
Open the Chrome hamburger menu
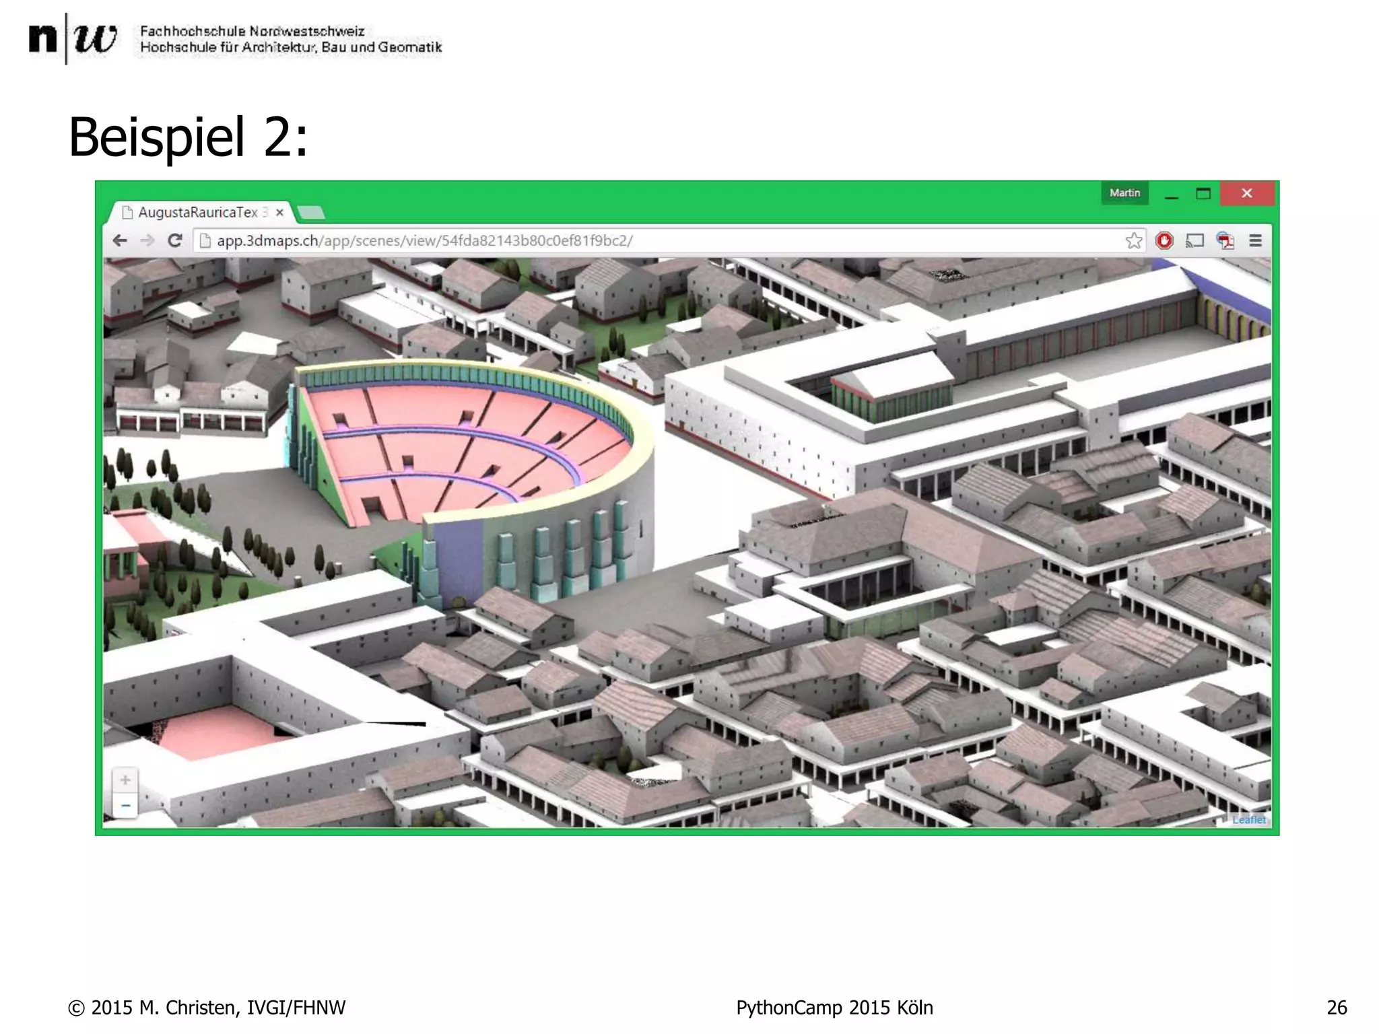(x=1255, y=241)
